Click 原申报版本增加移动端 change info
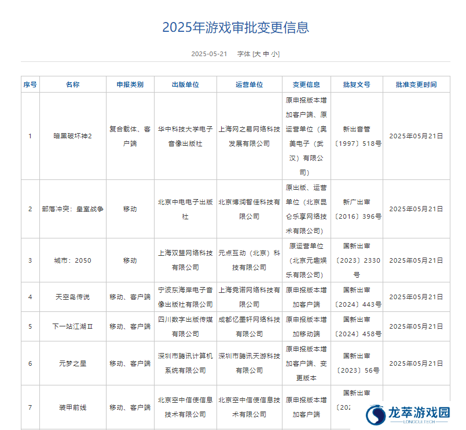This screenshot has width=466, height=430. (306, 327)
